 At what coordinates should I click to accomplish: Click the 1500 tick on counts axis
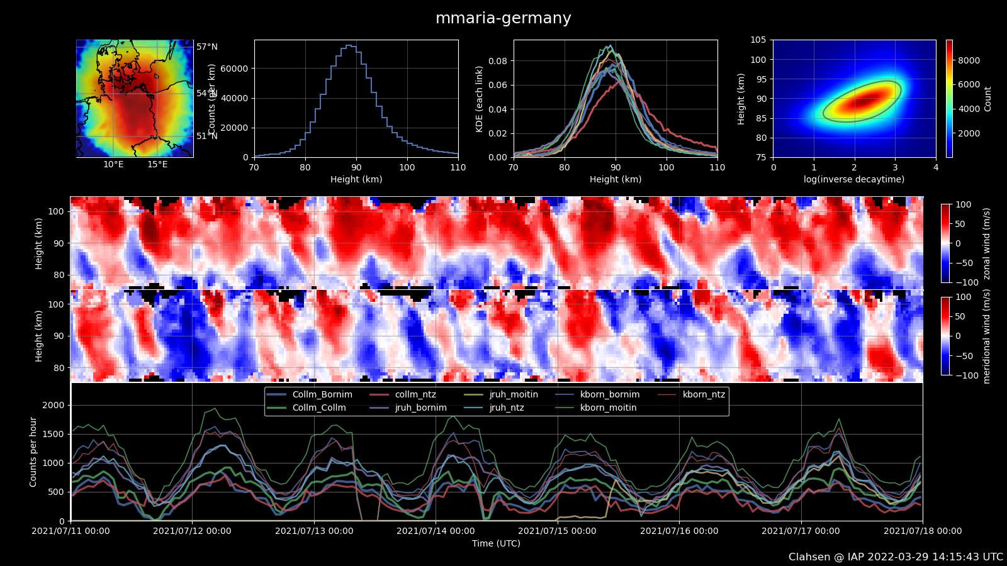(x=53, y=434)
